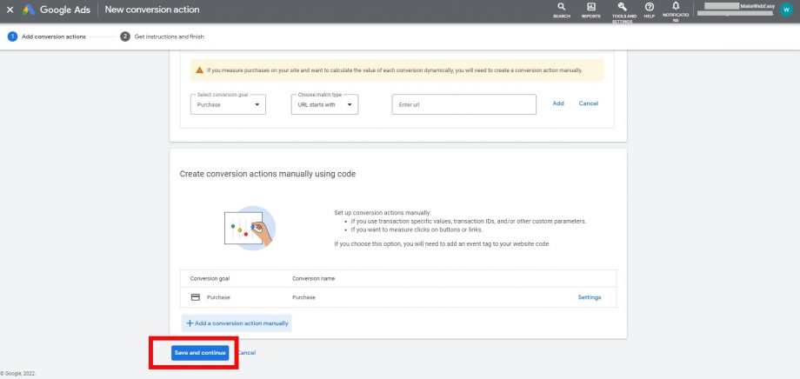Screen dimensions: 800x379
Task: Open the account avatar menu
Action: (x=786, y=10)
